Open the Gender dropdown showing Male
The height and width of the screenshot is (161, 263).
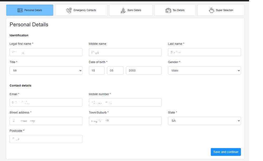(x=204, y=71)
